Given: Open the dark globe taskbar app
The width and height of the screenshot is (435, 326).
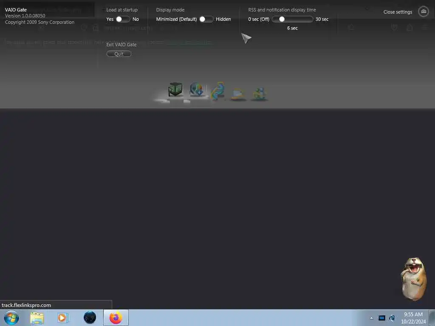Looking at the screenshot, I should [90, 318].
